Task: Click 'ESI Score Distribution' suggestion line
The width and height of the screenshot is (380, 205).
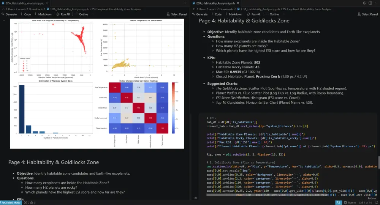Action: pyautogui.click(x=258, y=98)
